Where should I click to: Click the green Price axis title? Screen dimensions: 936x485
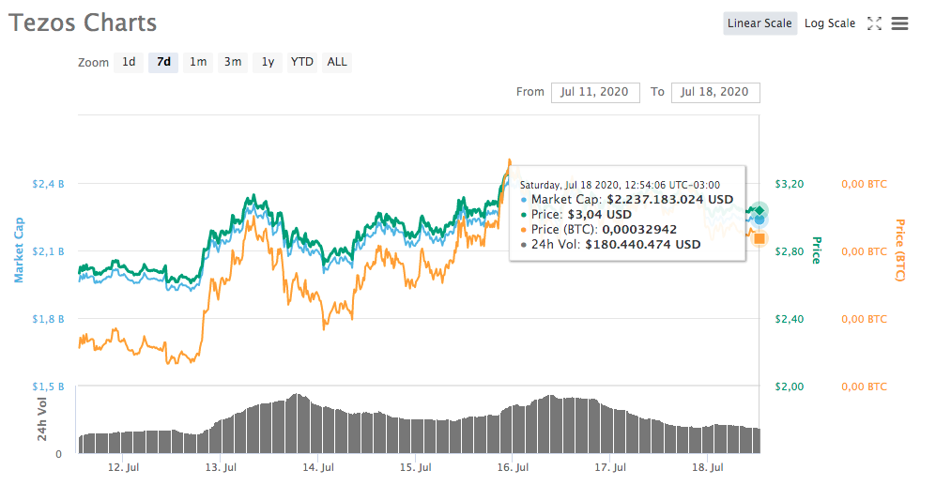(816, 250)
